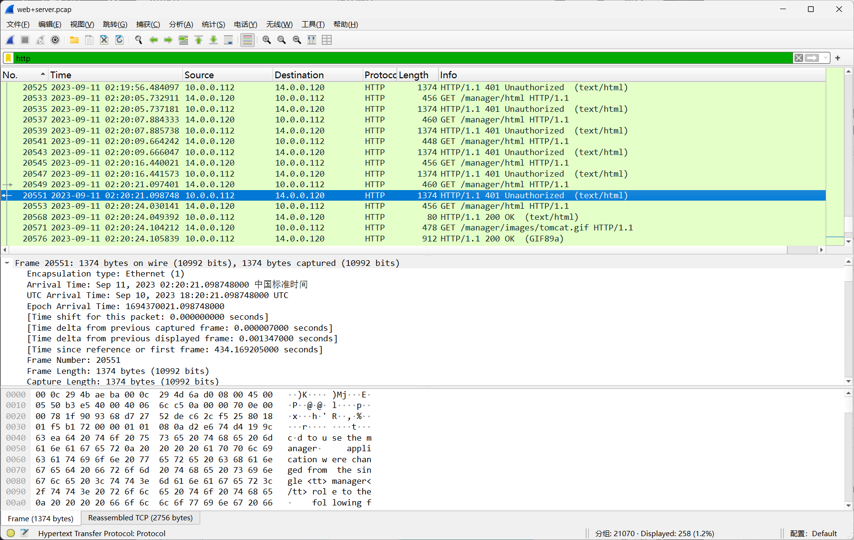Apply the display filter arrow button

click(x=812, y=58)
